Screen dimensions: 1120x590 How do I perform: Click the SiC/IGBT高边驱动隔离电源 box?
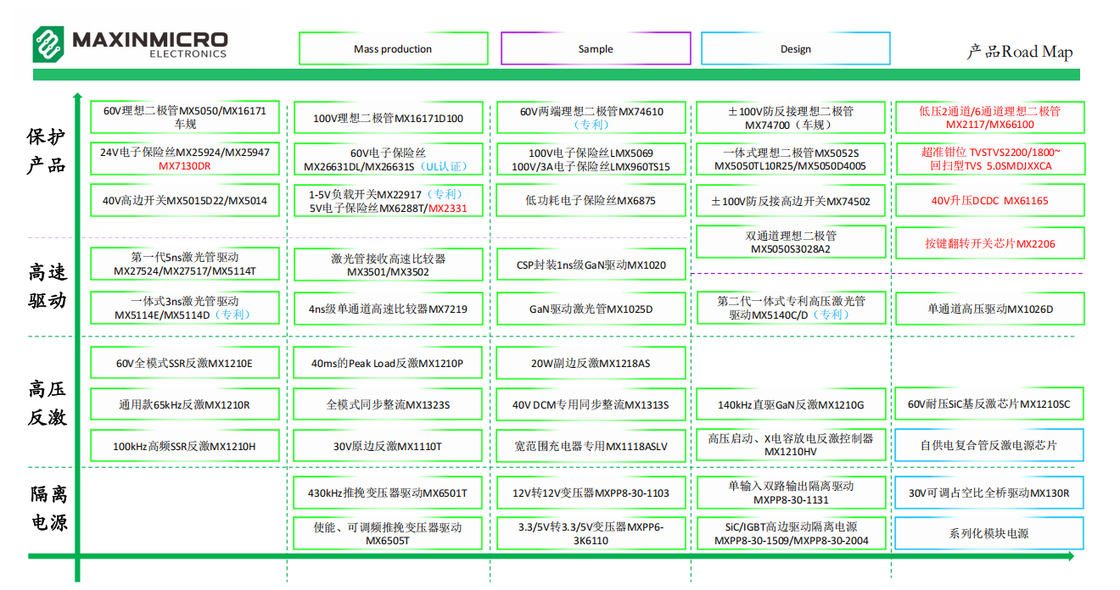pos(792,533)
